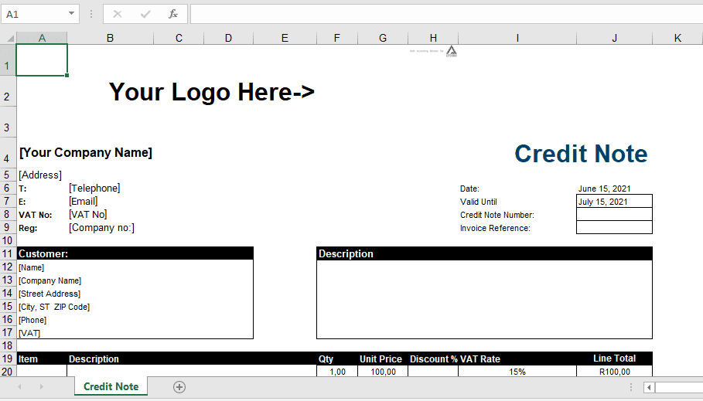Click the Your Company Name cell
This screenshot has height=401, width=703.
[x=86, y=153]
